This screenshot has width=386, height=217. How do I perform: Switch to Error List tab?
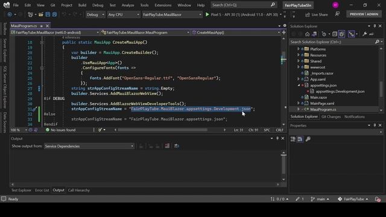42,190
